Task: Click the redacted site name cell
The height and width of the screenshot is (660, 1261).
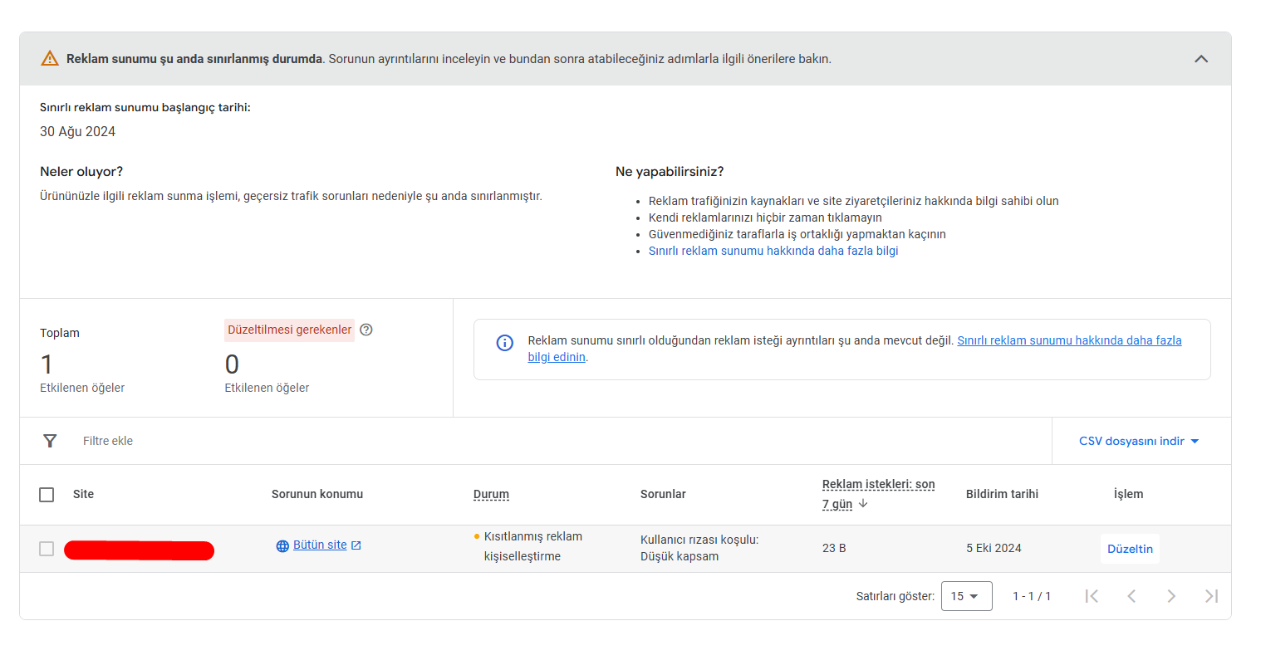Action: coord(139,550)
